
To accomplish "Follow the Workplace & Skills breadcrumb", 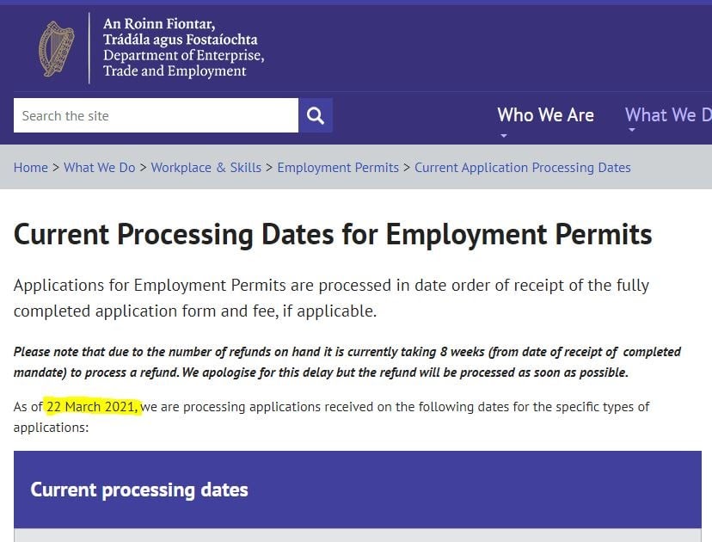I will tap(206, 167).
